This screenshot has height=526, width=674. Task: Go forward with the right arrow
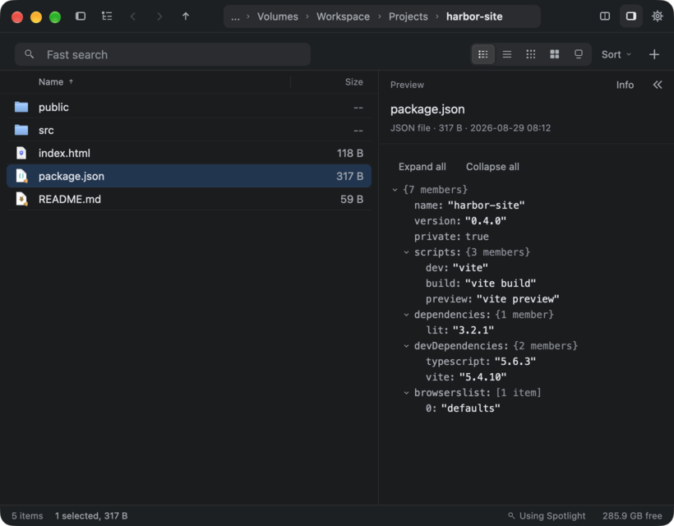[x=159, y=16]
